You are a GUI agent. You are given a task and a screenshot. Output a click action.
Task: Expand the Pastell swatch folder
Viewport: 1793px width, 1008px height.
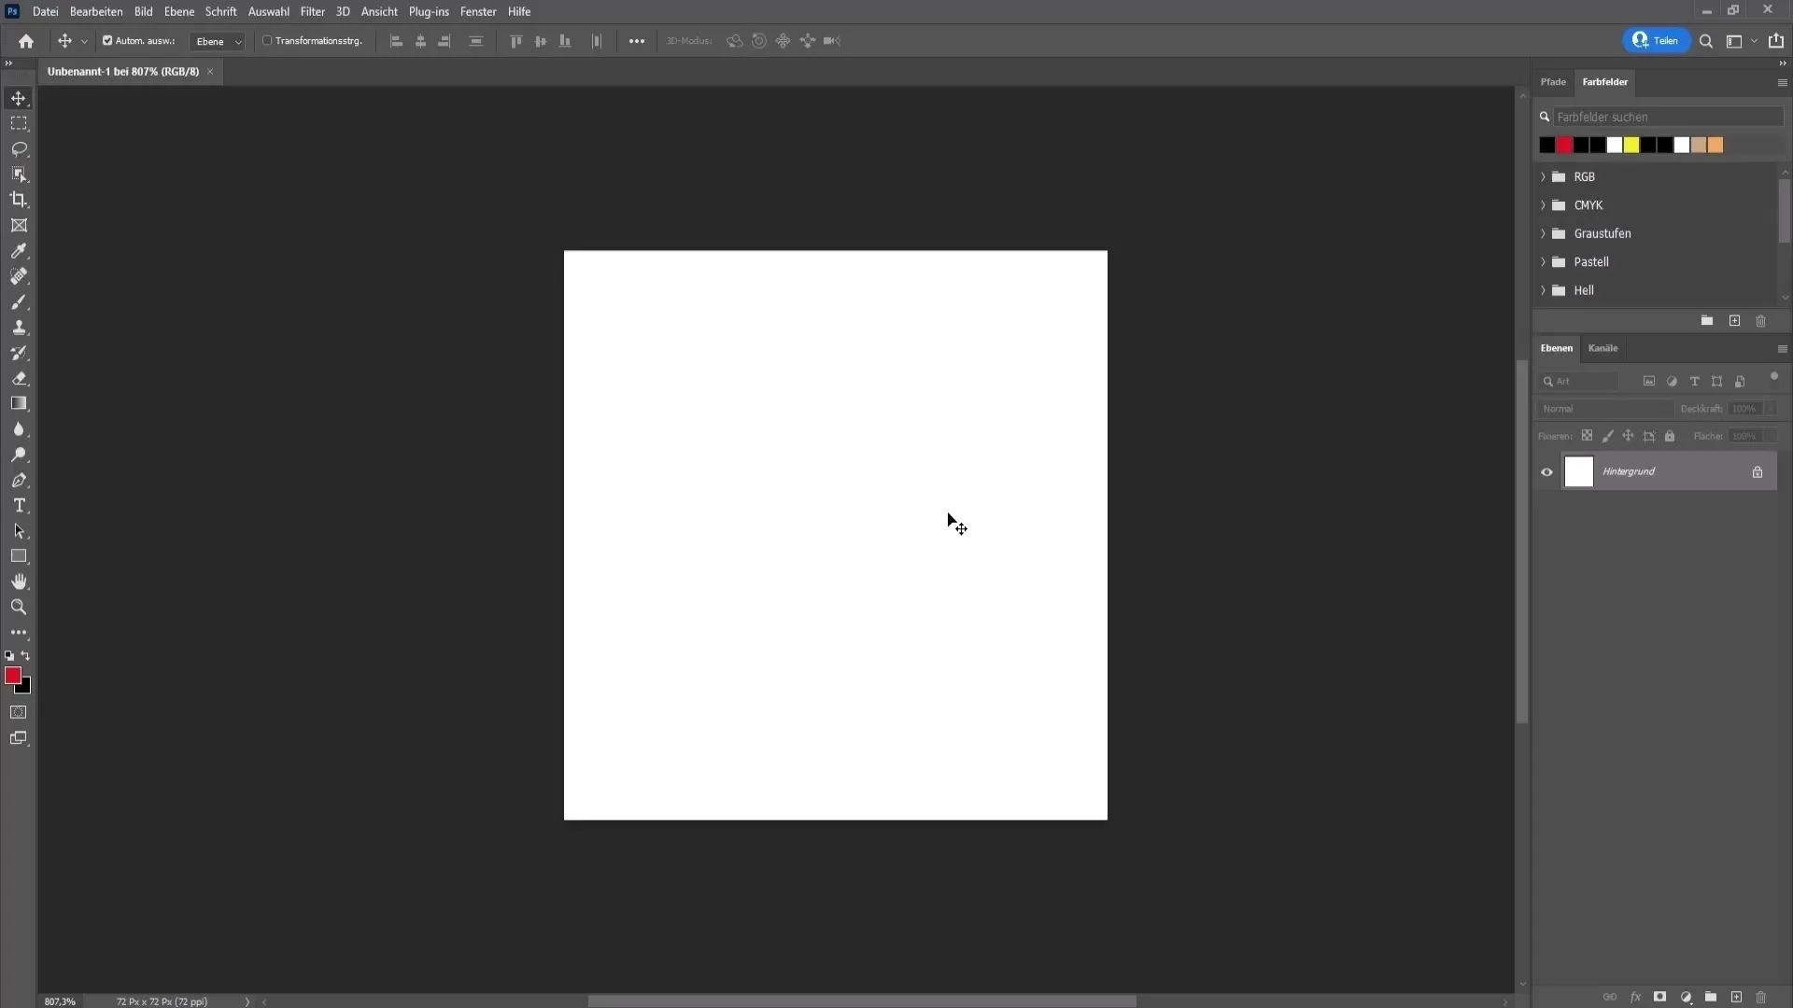pyautogui.click(x=1543, y=262)
